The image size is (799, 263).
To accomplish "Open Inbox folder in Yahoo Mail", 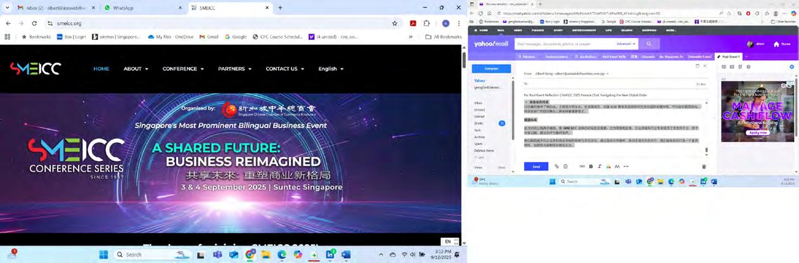I will click(478, 103).
